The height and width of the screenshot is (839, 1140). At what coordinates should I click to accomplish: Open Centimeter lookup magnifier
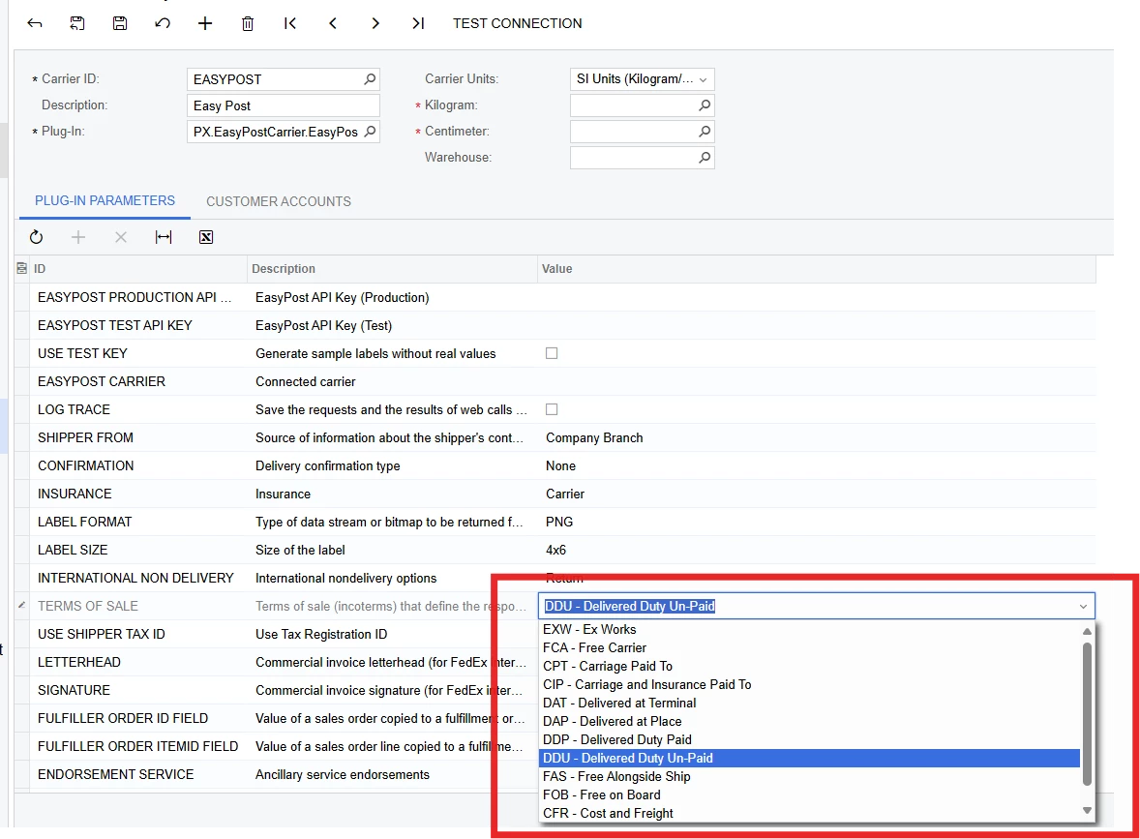(704, 132)
